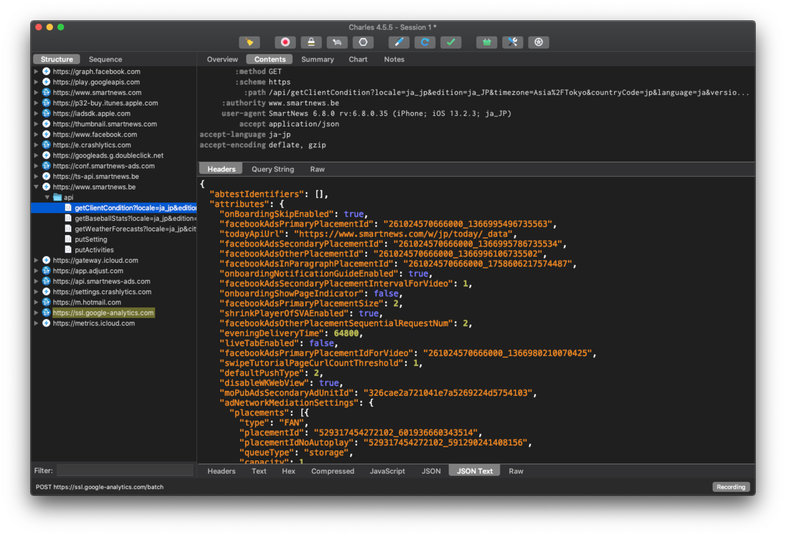Image resolution: width=786 pixels, height=536 pixels.
Task: Select the Raw tab beside JSON Text
Action: pyautogui.click(x=516, y=471)
